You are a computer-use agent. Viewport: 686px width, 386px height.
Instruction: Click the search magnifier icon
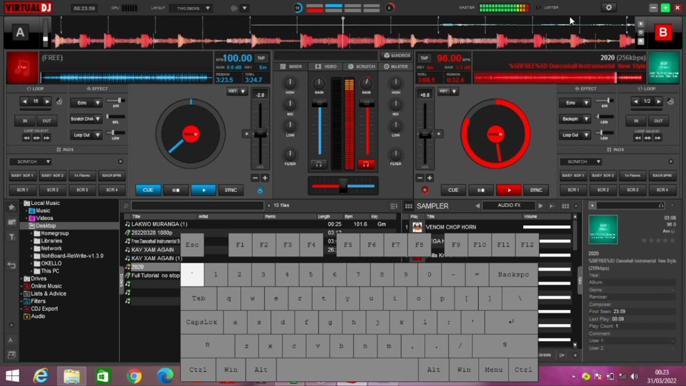coord(126,206)
